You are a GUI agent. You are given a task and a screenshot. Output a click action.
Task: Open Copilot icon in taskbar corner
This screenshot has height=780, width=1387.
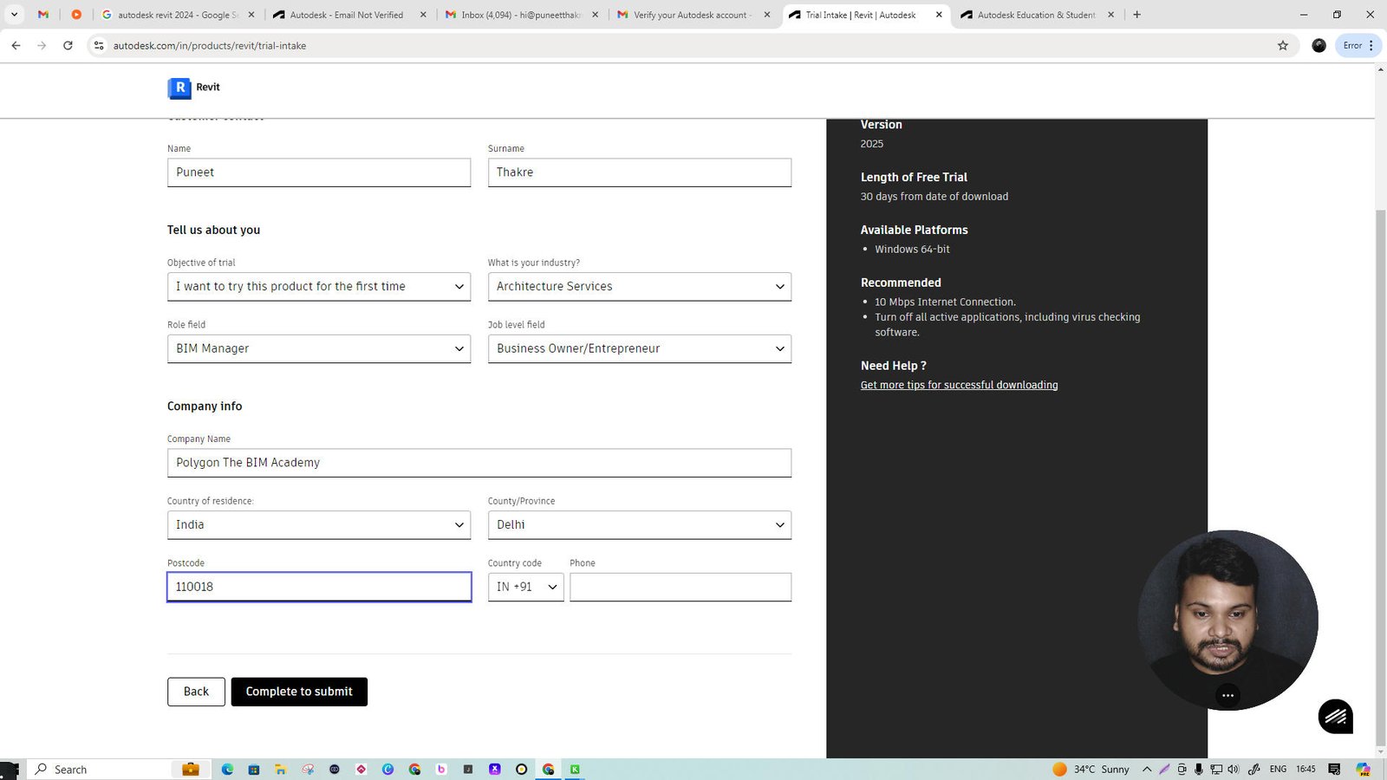click(x=1364, y=769)
